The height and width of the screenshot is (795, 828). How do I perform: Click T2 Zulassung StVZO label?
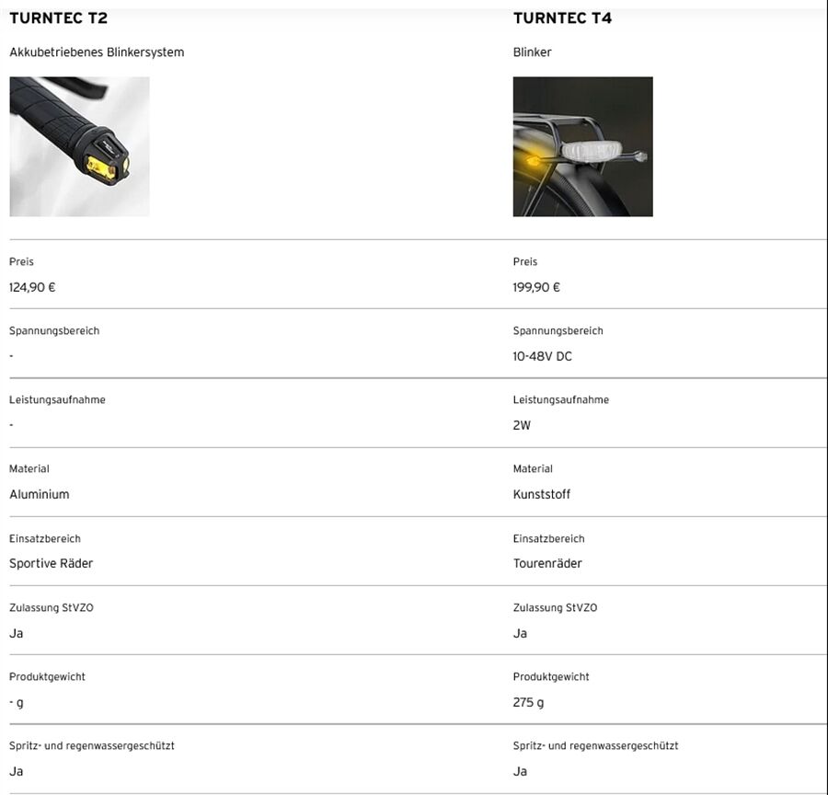click(x=52, y=608)
